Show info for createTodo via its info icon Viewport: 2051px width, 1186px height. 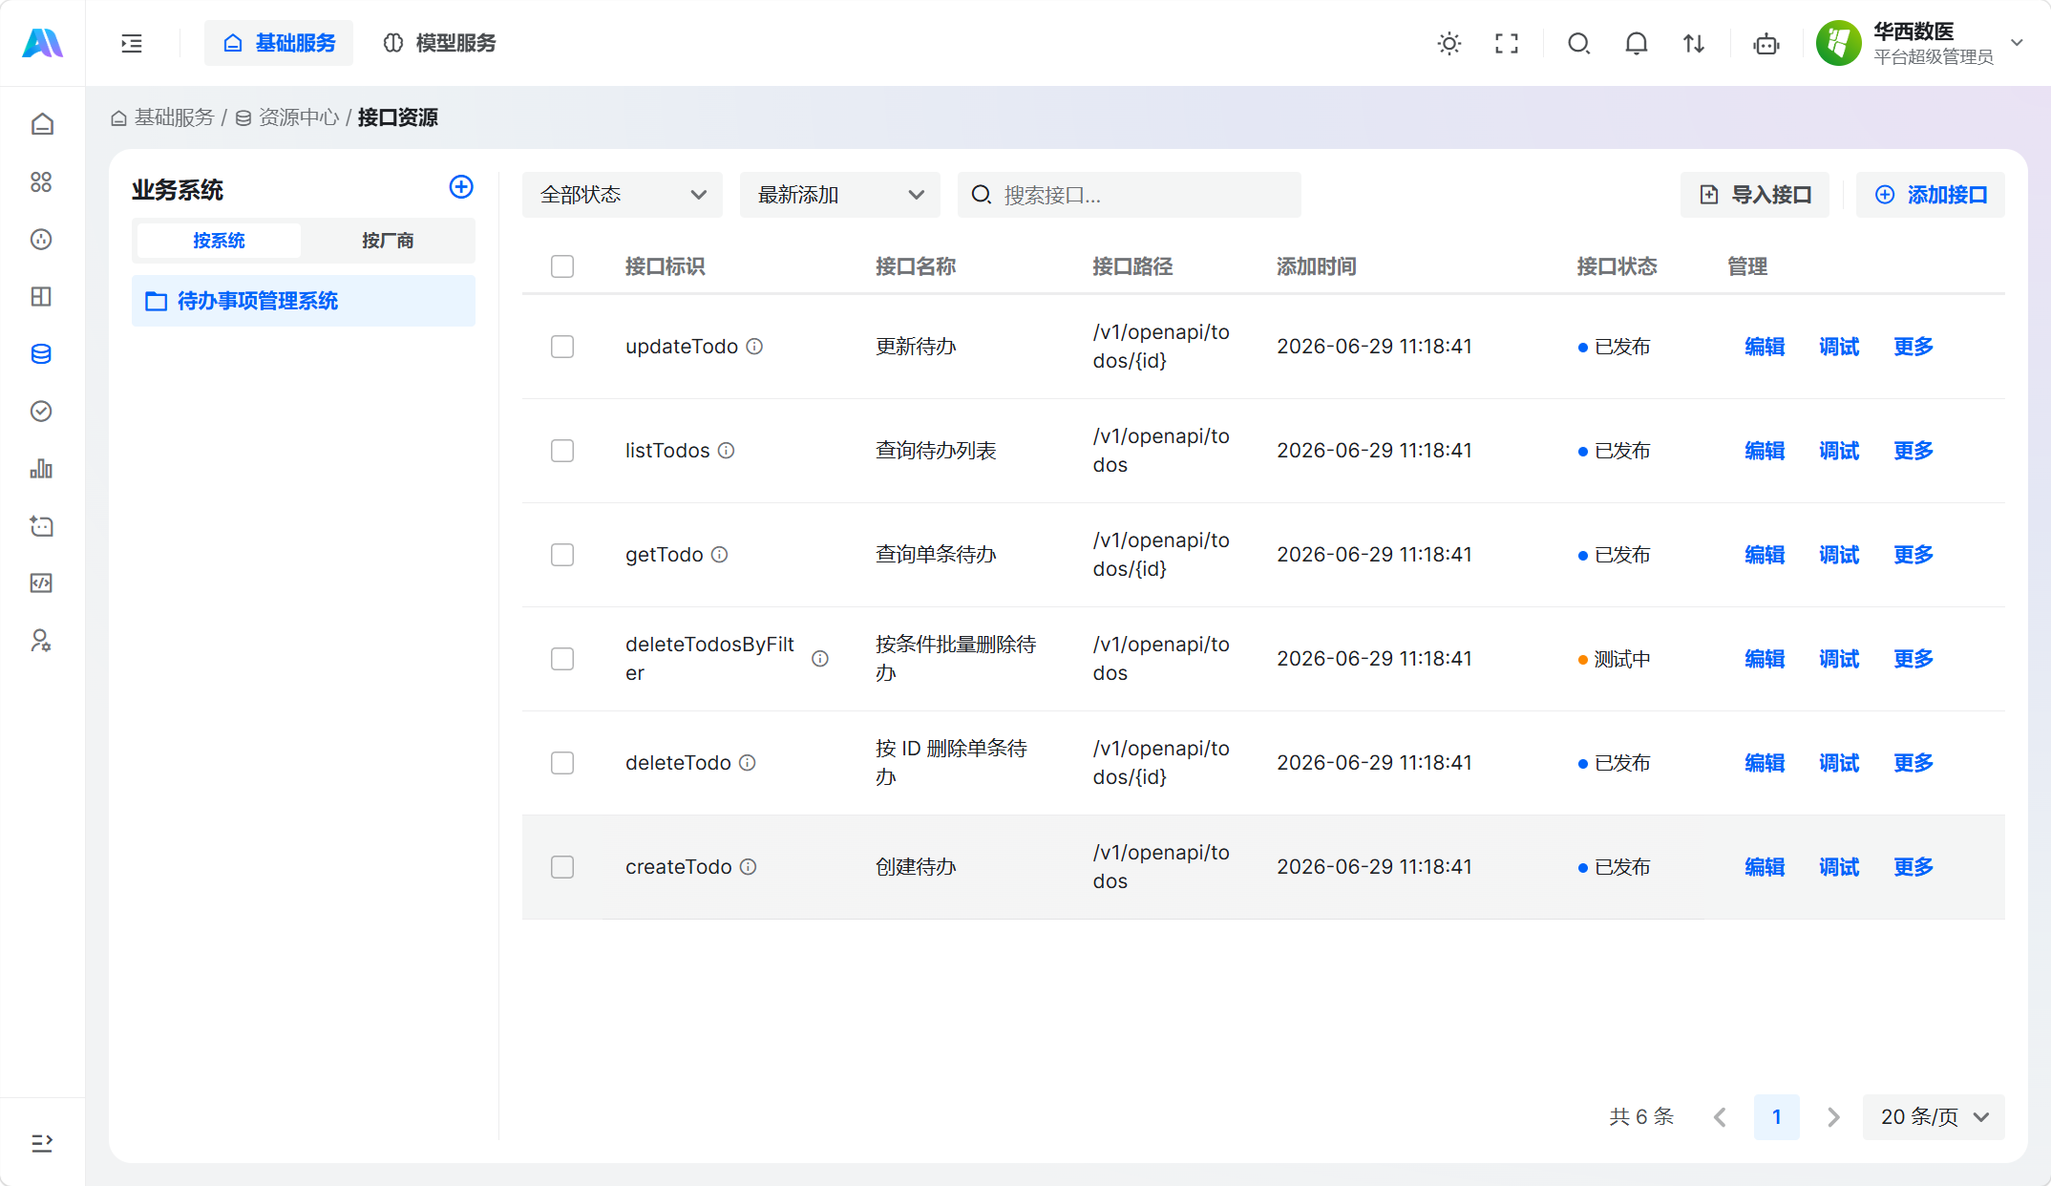[x=749, y=867]
